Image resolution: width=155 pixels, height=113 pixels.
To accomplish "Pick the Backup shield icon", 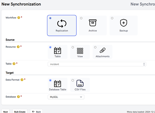I will pos(123,23).
